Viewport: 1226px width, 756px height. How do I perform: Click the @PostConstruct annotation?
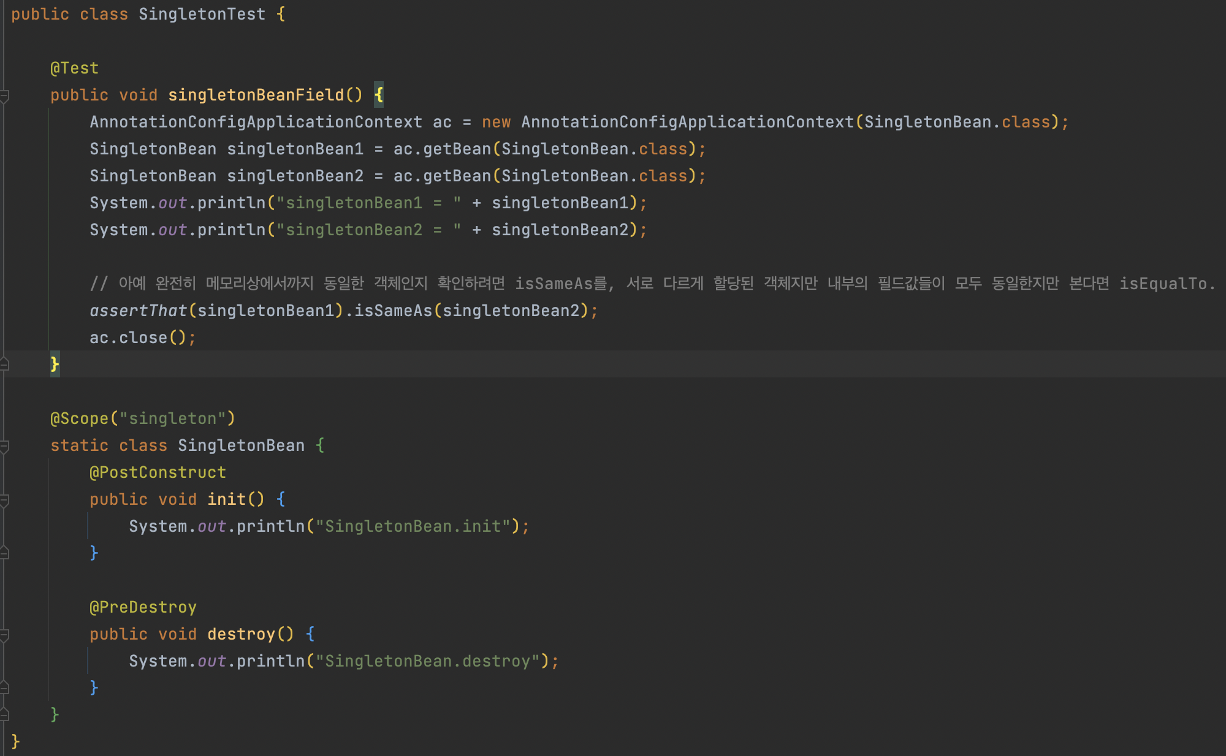click(x=158, y=472)
